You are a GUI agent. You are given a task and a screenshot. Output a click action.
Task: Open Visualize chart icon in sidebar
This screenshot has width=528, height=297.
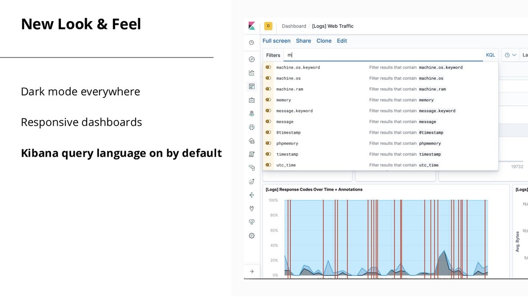[252, 73]
